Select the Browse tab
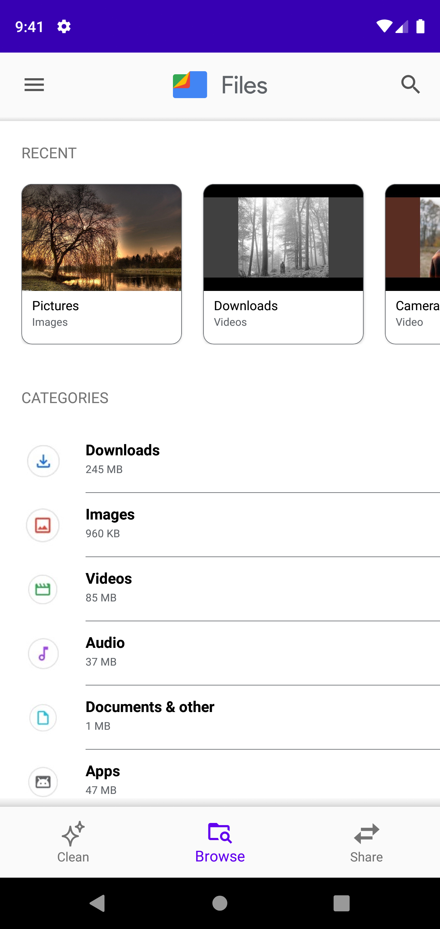440x929 pixels. [x=220, y=842]
